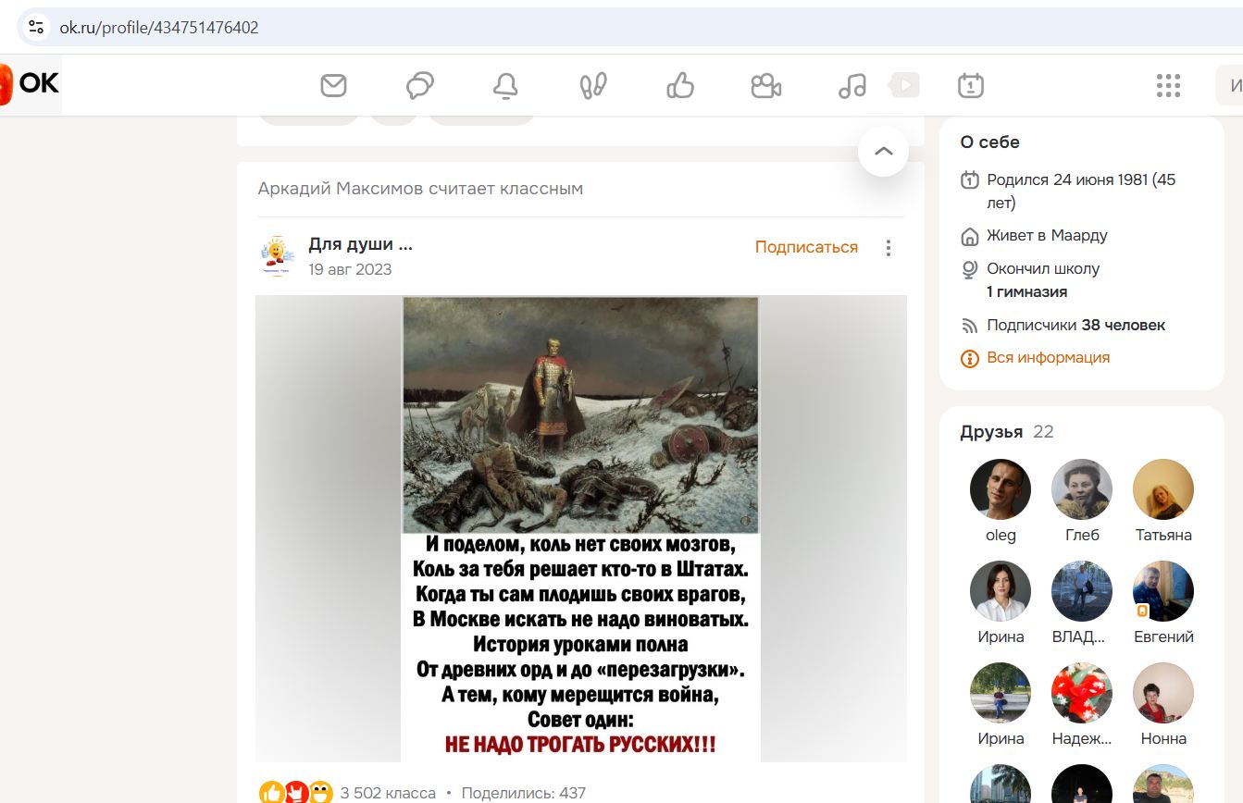The image size is (1243, 803).
Task: Click the smiley reaction emoji icon
Action: pos(320,793)
